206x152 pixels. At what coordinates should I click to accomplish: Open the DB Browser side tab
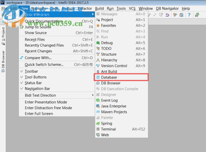(3, 61)
